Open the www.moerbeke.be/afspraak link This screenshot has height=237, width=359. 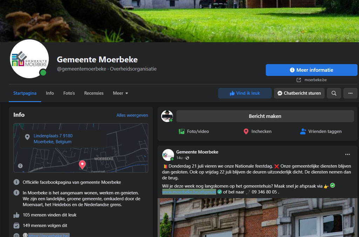click(x=189, y=192)
